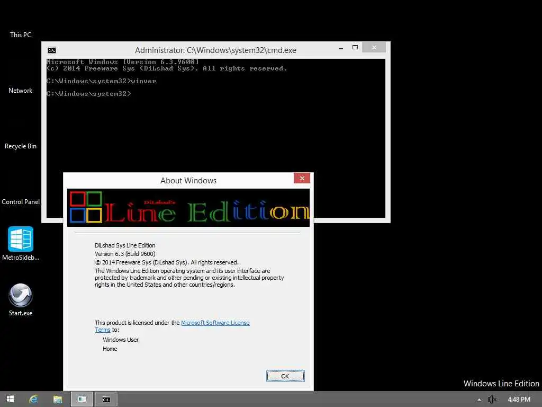Close the cmd.exe window
The height and width of the screenshot is (407, 542).
pyautogui.click(x=374, y=47)
